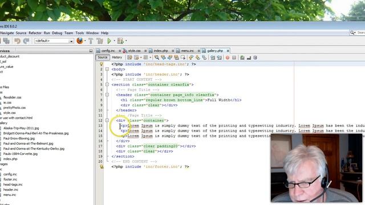Switch to the config.inc tab

(x=108, y=51)
